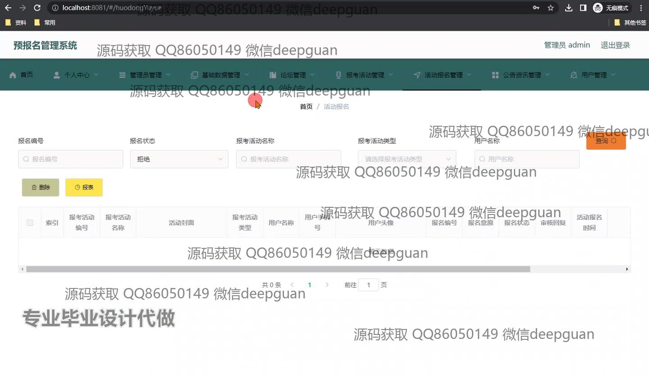The height and width of the screenshot is (375, 649).
Task: Expand the 用户管理 menu
Action: [592, 75]
